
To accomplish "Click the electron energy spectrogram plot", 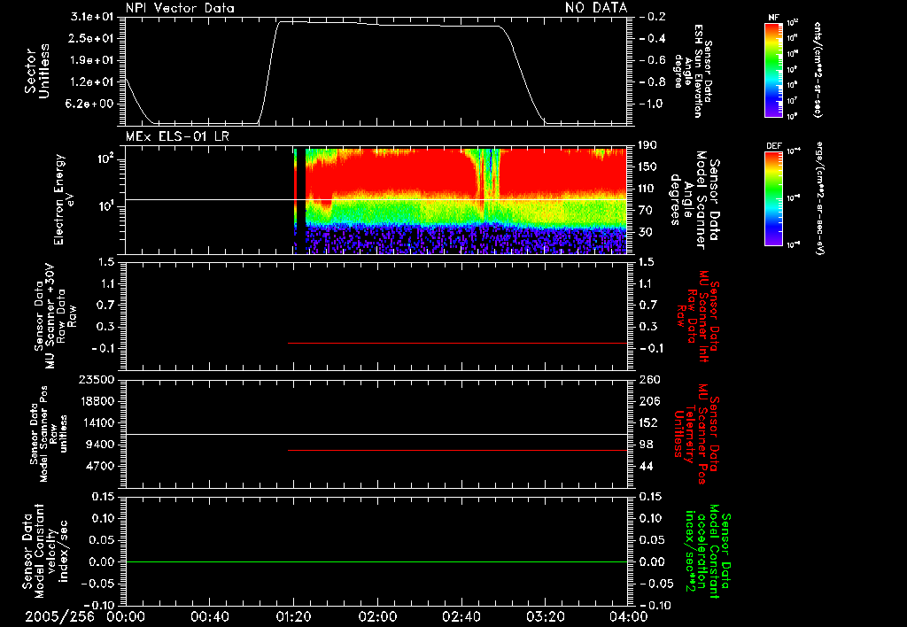I will pyautogui.click(x=376, y=201).
